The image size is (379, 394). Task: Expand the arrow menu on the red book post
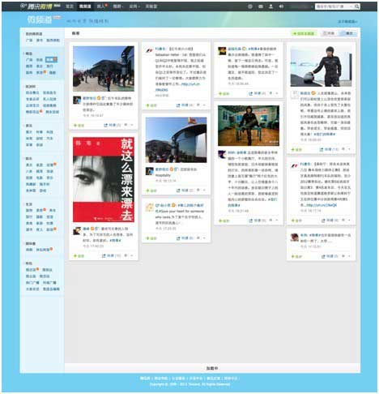[x=132, y=255]
